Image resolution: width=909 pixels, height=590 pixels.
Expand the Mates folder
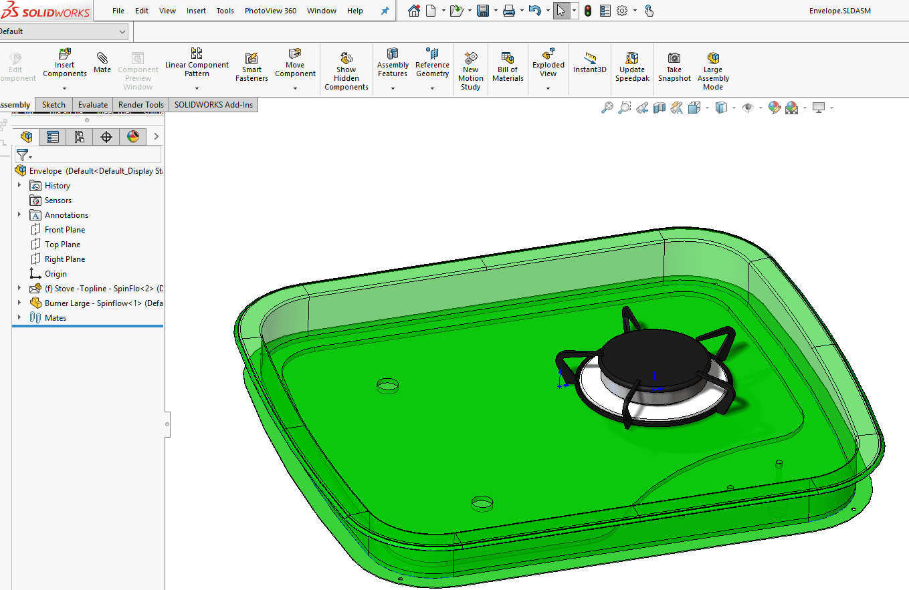[x=19, y=317]
